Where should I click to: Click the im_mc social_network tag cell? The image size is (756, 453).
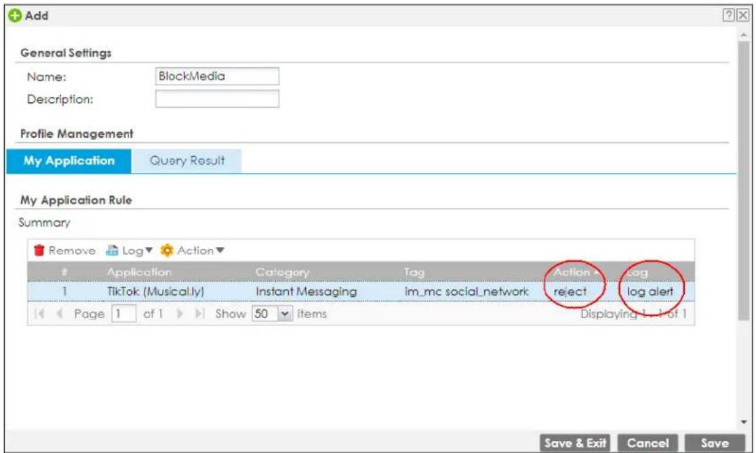[x=466, y=292]
